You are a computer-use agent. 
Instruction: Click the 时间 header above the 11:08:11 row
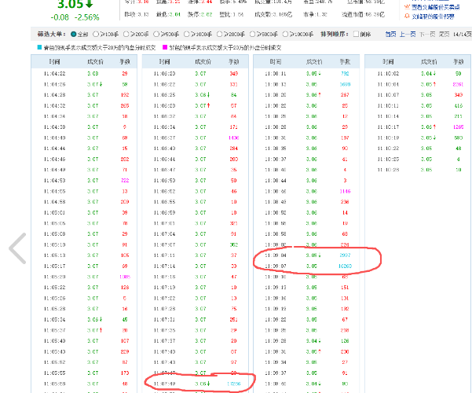[x=276, y=62]
